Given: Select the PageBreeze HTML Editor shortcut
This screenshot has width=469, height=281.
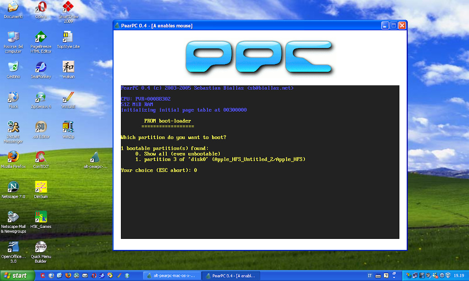Looking at the screenshot, I should click(41, 42).
